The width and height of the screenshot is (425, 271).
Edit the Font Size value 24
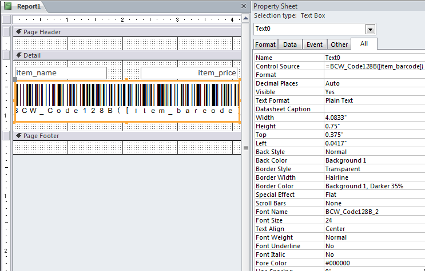(375, 220)
